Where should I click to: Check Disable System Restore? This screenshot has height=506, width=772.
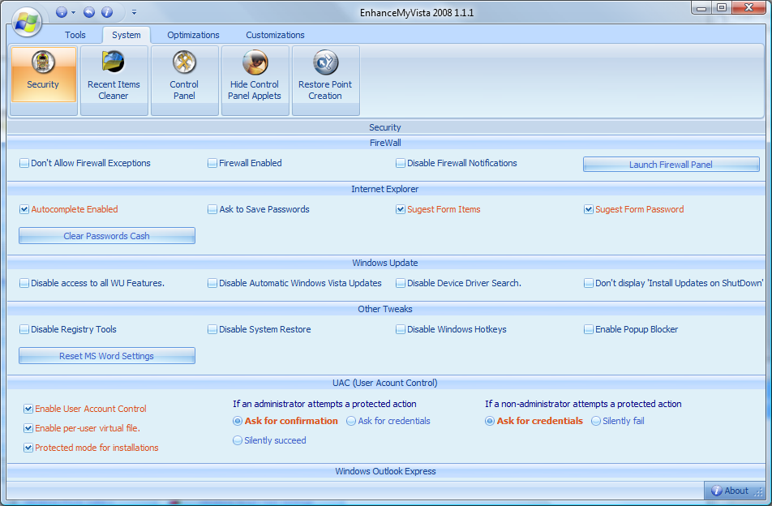(x=212, y=329)
